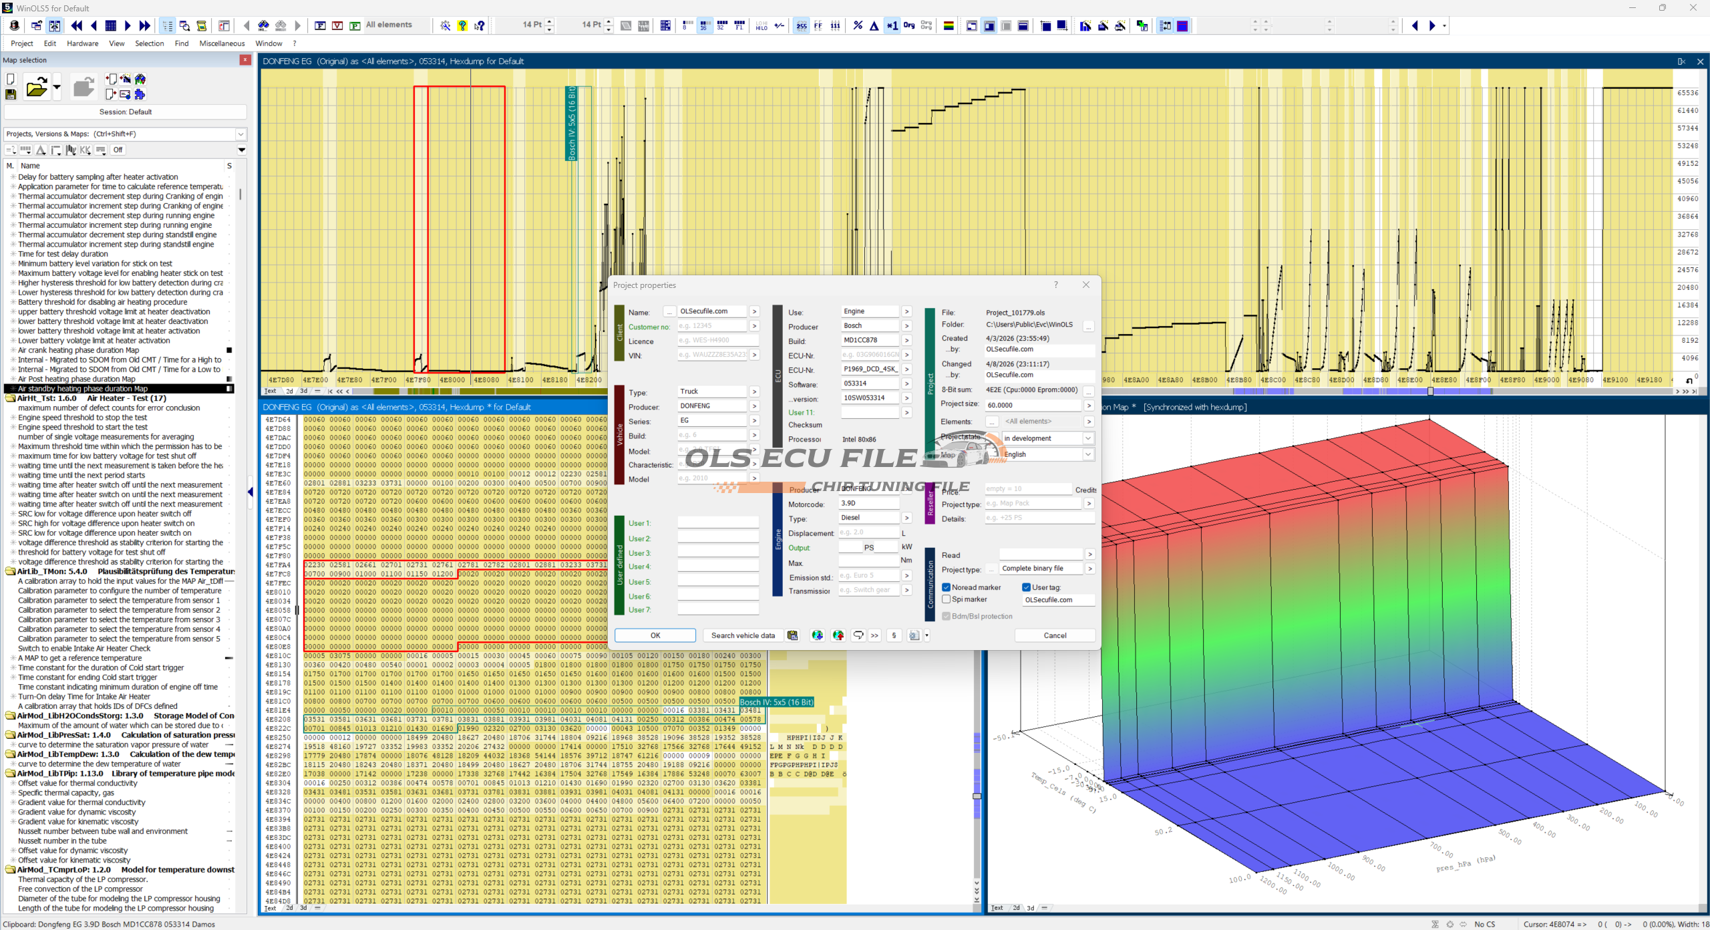Click the OK button in Project properties
This screenshot has width=1710, height=930.
click(655, 635)
